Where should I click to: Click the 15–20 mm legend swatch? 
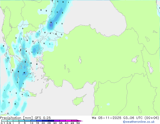(39, 121)
